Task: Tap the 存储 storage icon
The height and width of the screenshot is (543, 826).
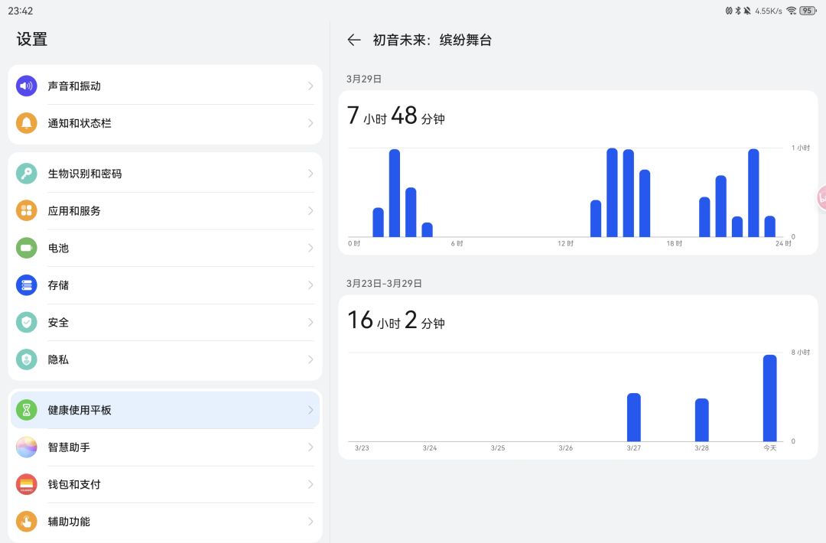Action: [x=26, y=285]
